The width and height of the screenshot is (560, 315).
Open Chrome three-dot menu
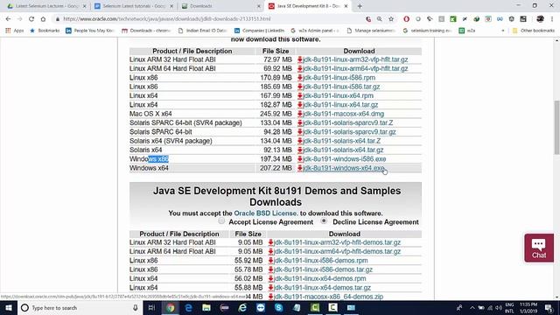click(x=552, y=19)
